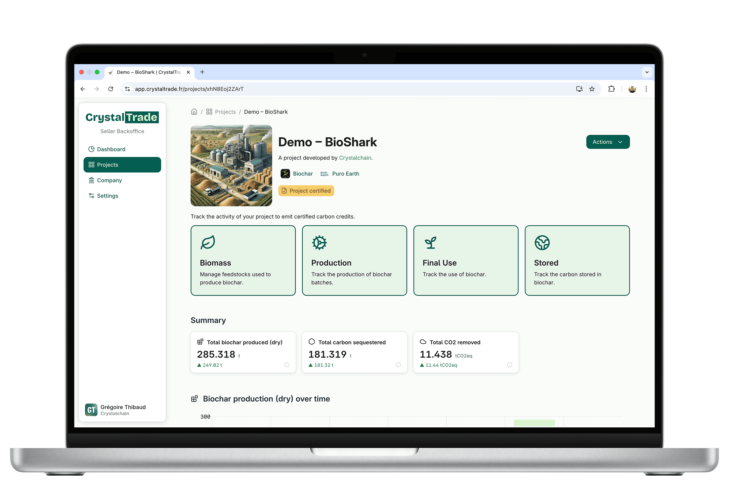Click the Puro Earth logo icon
729x480 pixels.
pyautogui.click(x=325, y=174)
